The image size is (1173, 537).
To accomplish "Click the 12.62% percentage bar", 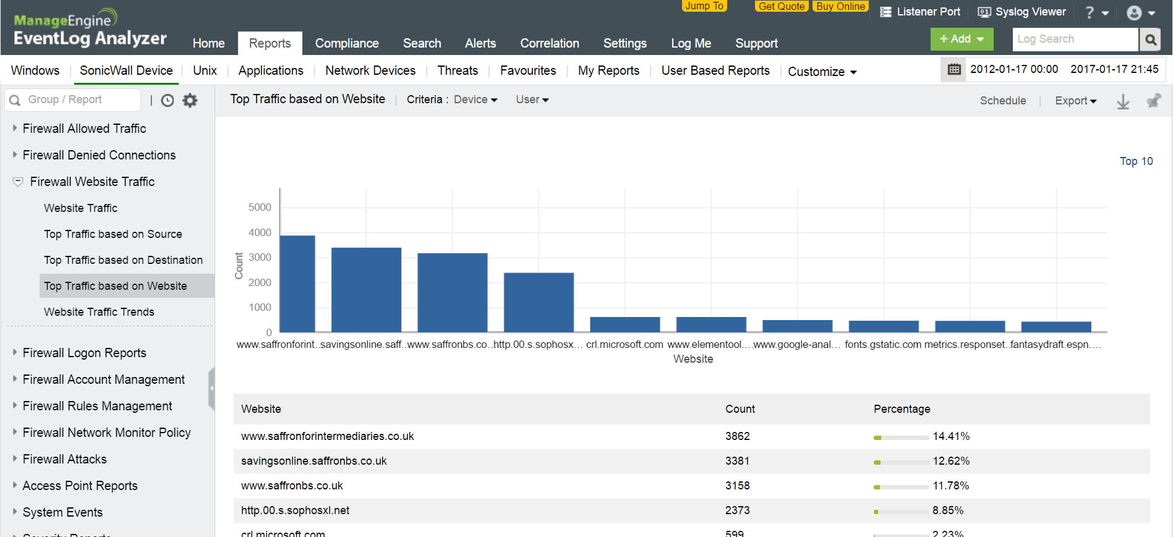I will (901, 462).
